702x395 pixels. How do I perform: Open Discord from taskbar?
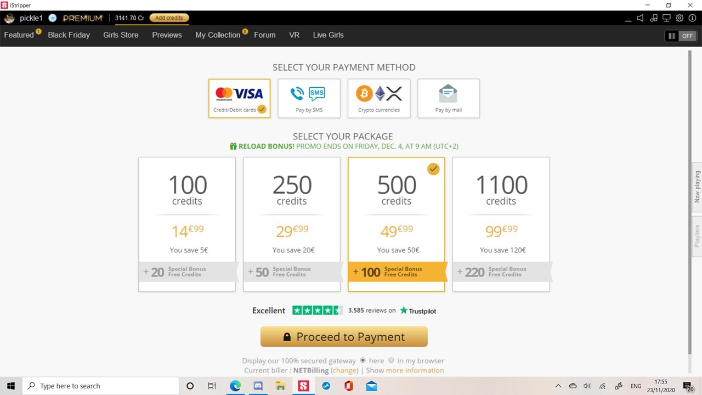[258, 386]
